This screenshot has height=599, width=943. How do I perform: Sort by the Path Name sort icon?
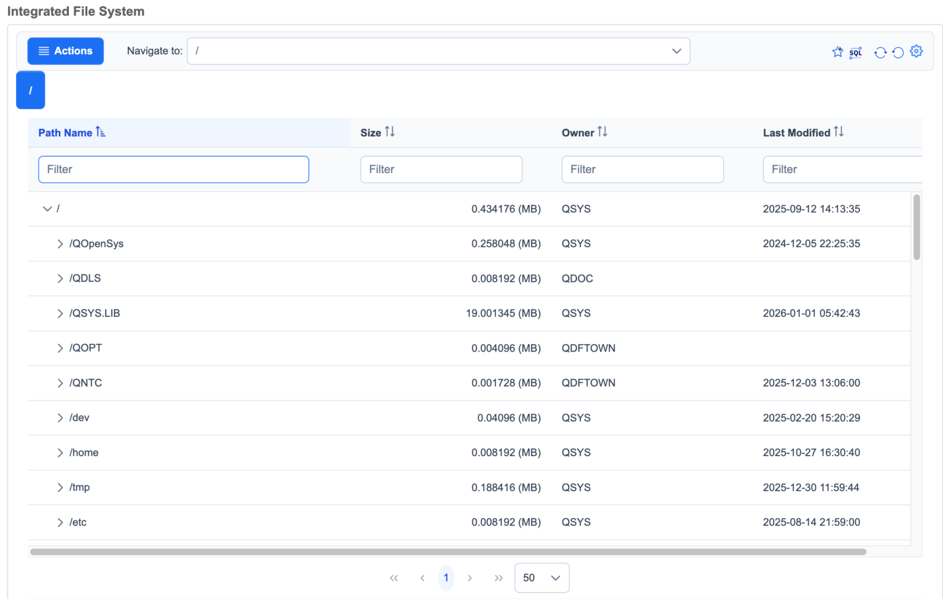101,132
